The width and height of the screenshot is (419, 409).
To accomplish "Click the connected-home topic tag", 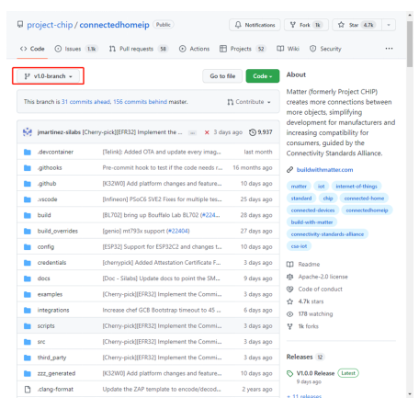I will pos(364,199).
